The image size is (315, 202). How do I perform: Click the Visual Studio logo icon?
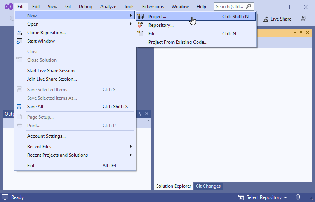[x=9, y=7]
